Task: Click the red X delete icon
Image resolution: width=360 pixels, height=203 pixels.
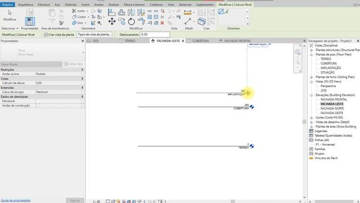Action: click(x=163, y=23)
